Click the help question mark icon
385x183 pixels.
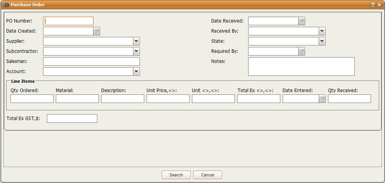coord(373,5)
